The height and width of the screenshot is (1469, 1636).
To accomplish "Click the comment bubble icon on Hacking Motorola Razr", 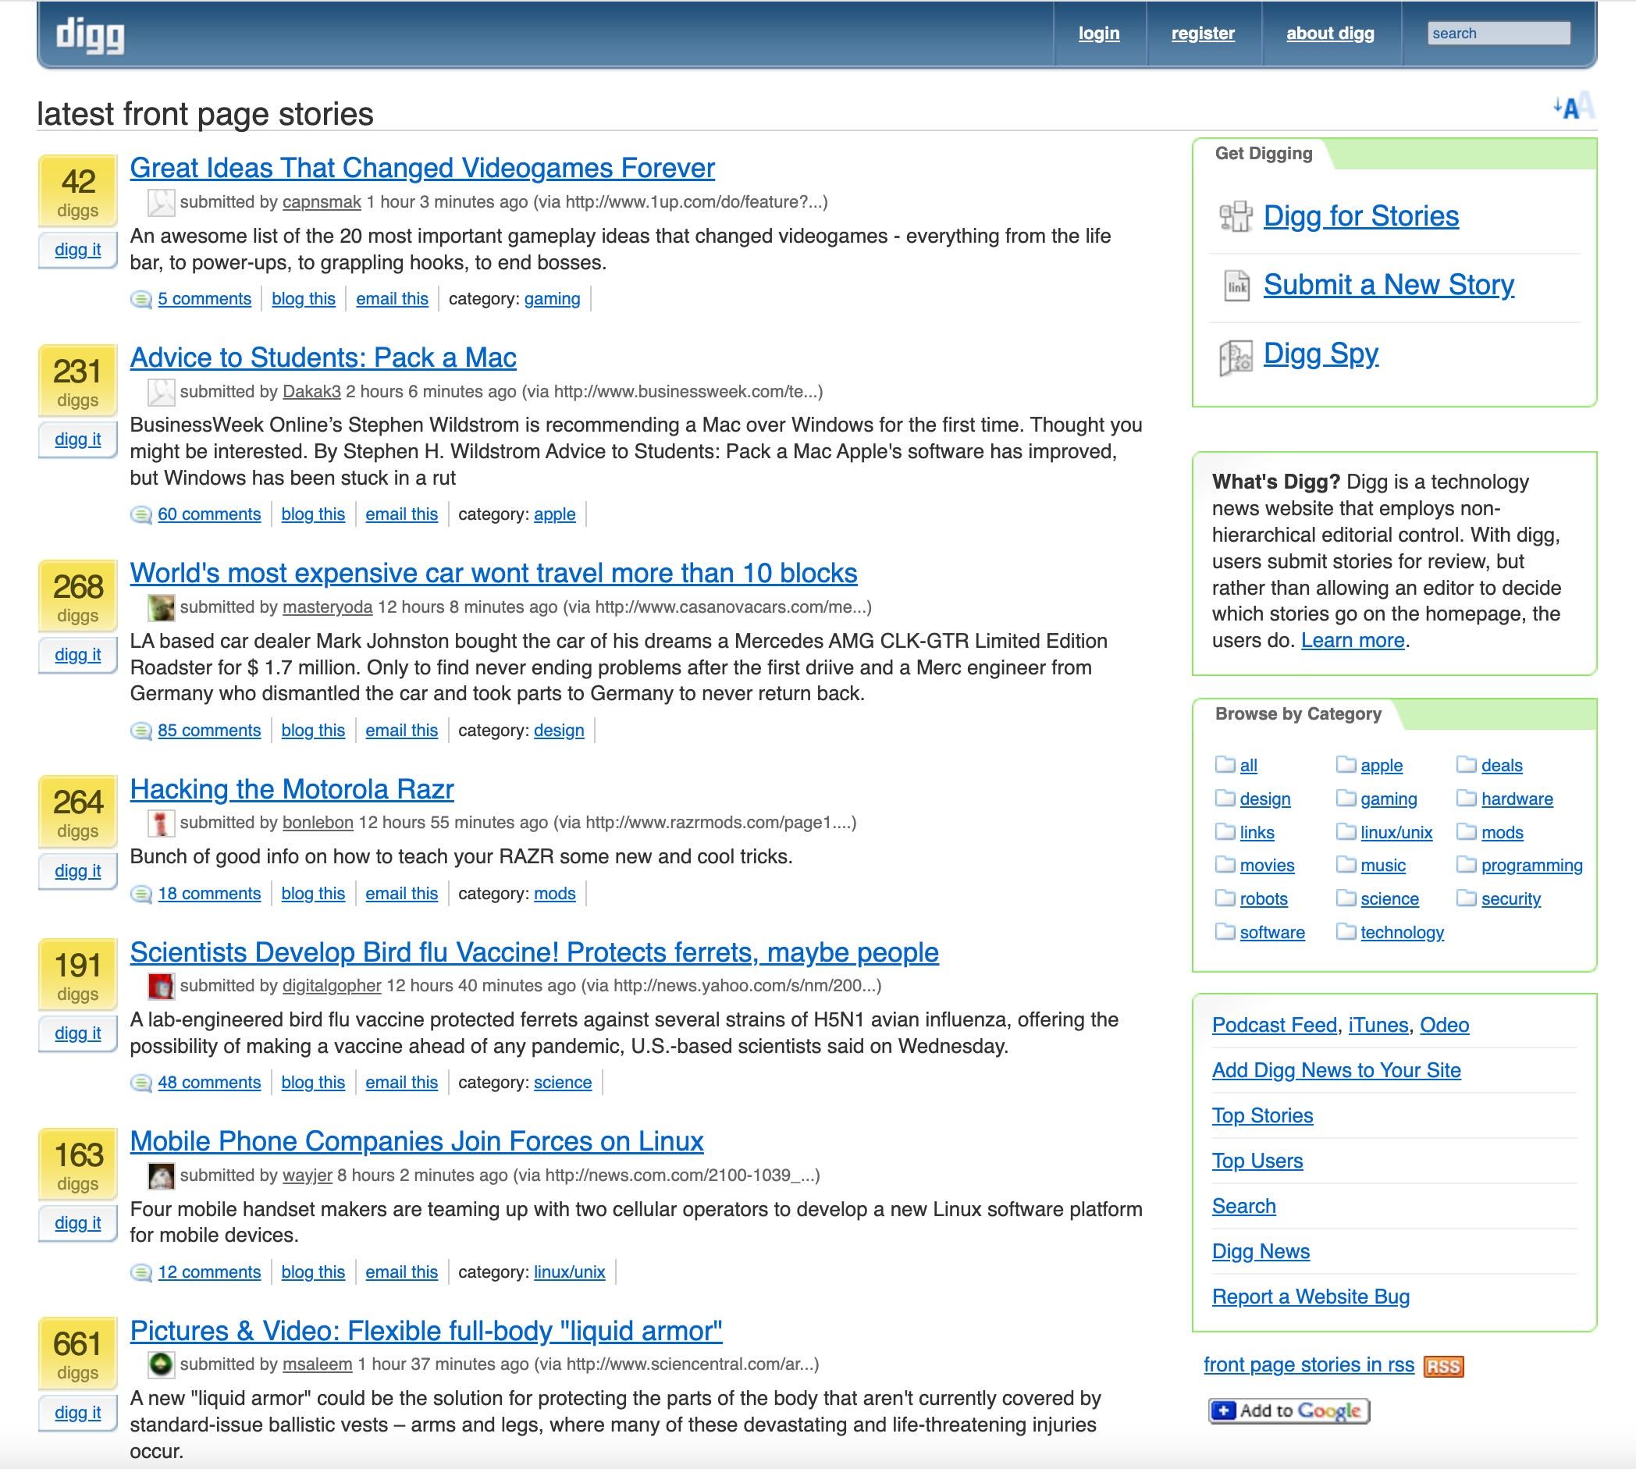I will (x=140, y=893).
